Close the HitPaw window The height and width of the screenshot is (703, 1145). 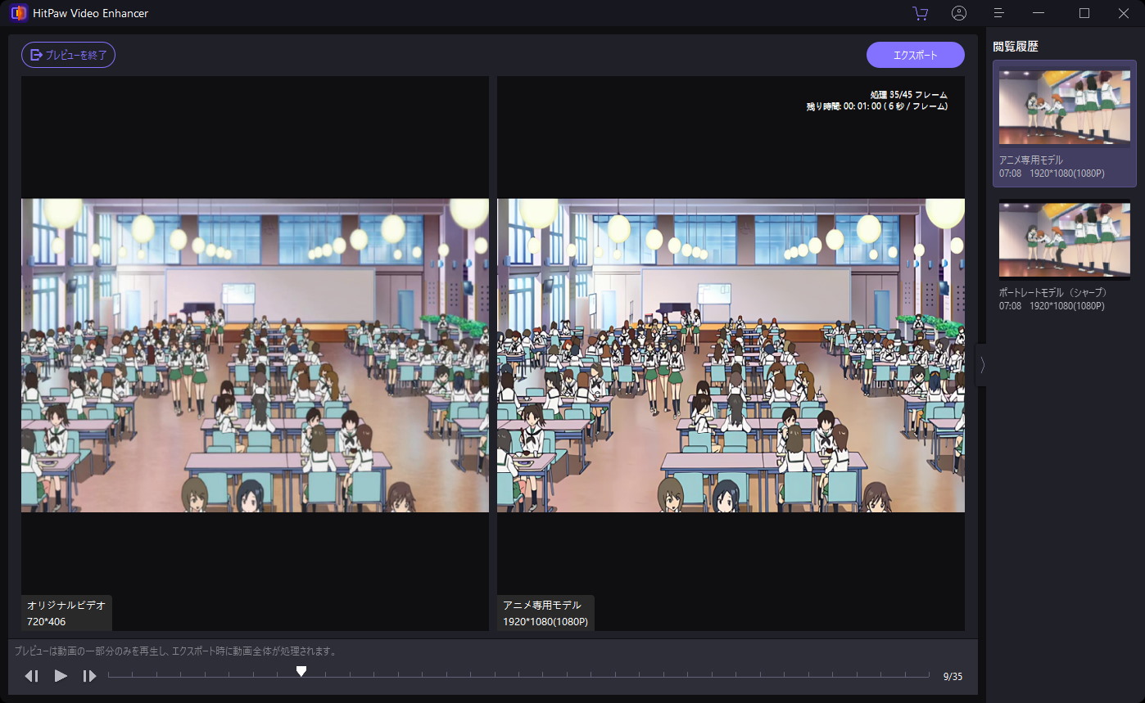(x=1124, y=13)
